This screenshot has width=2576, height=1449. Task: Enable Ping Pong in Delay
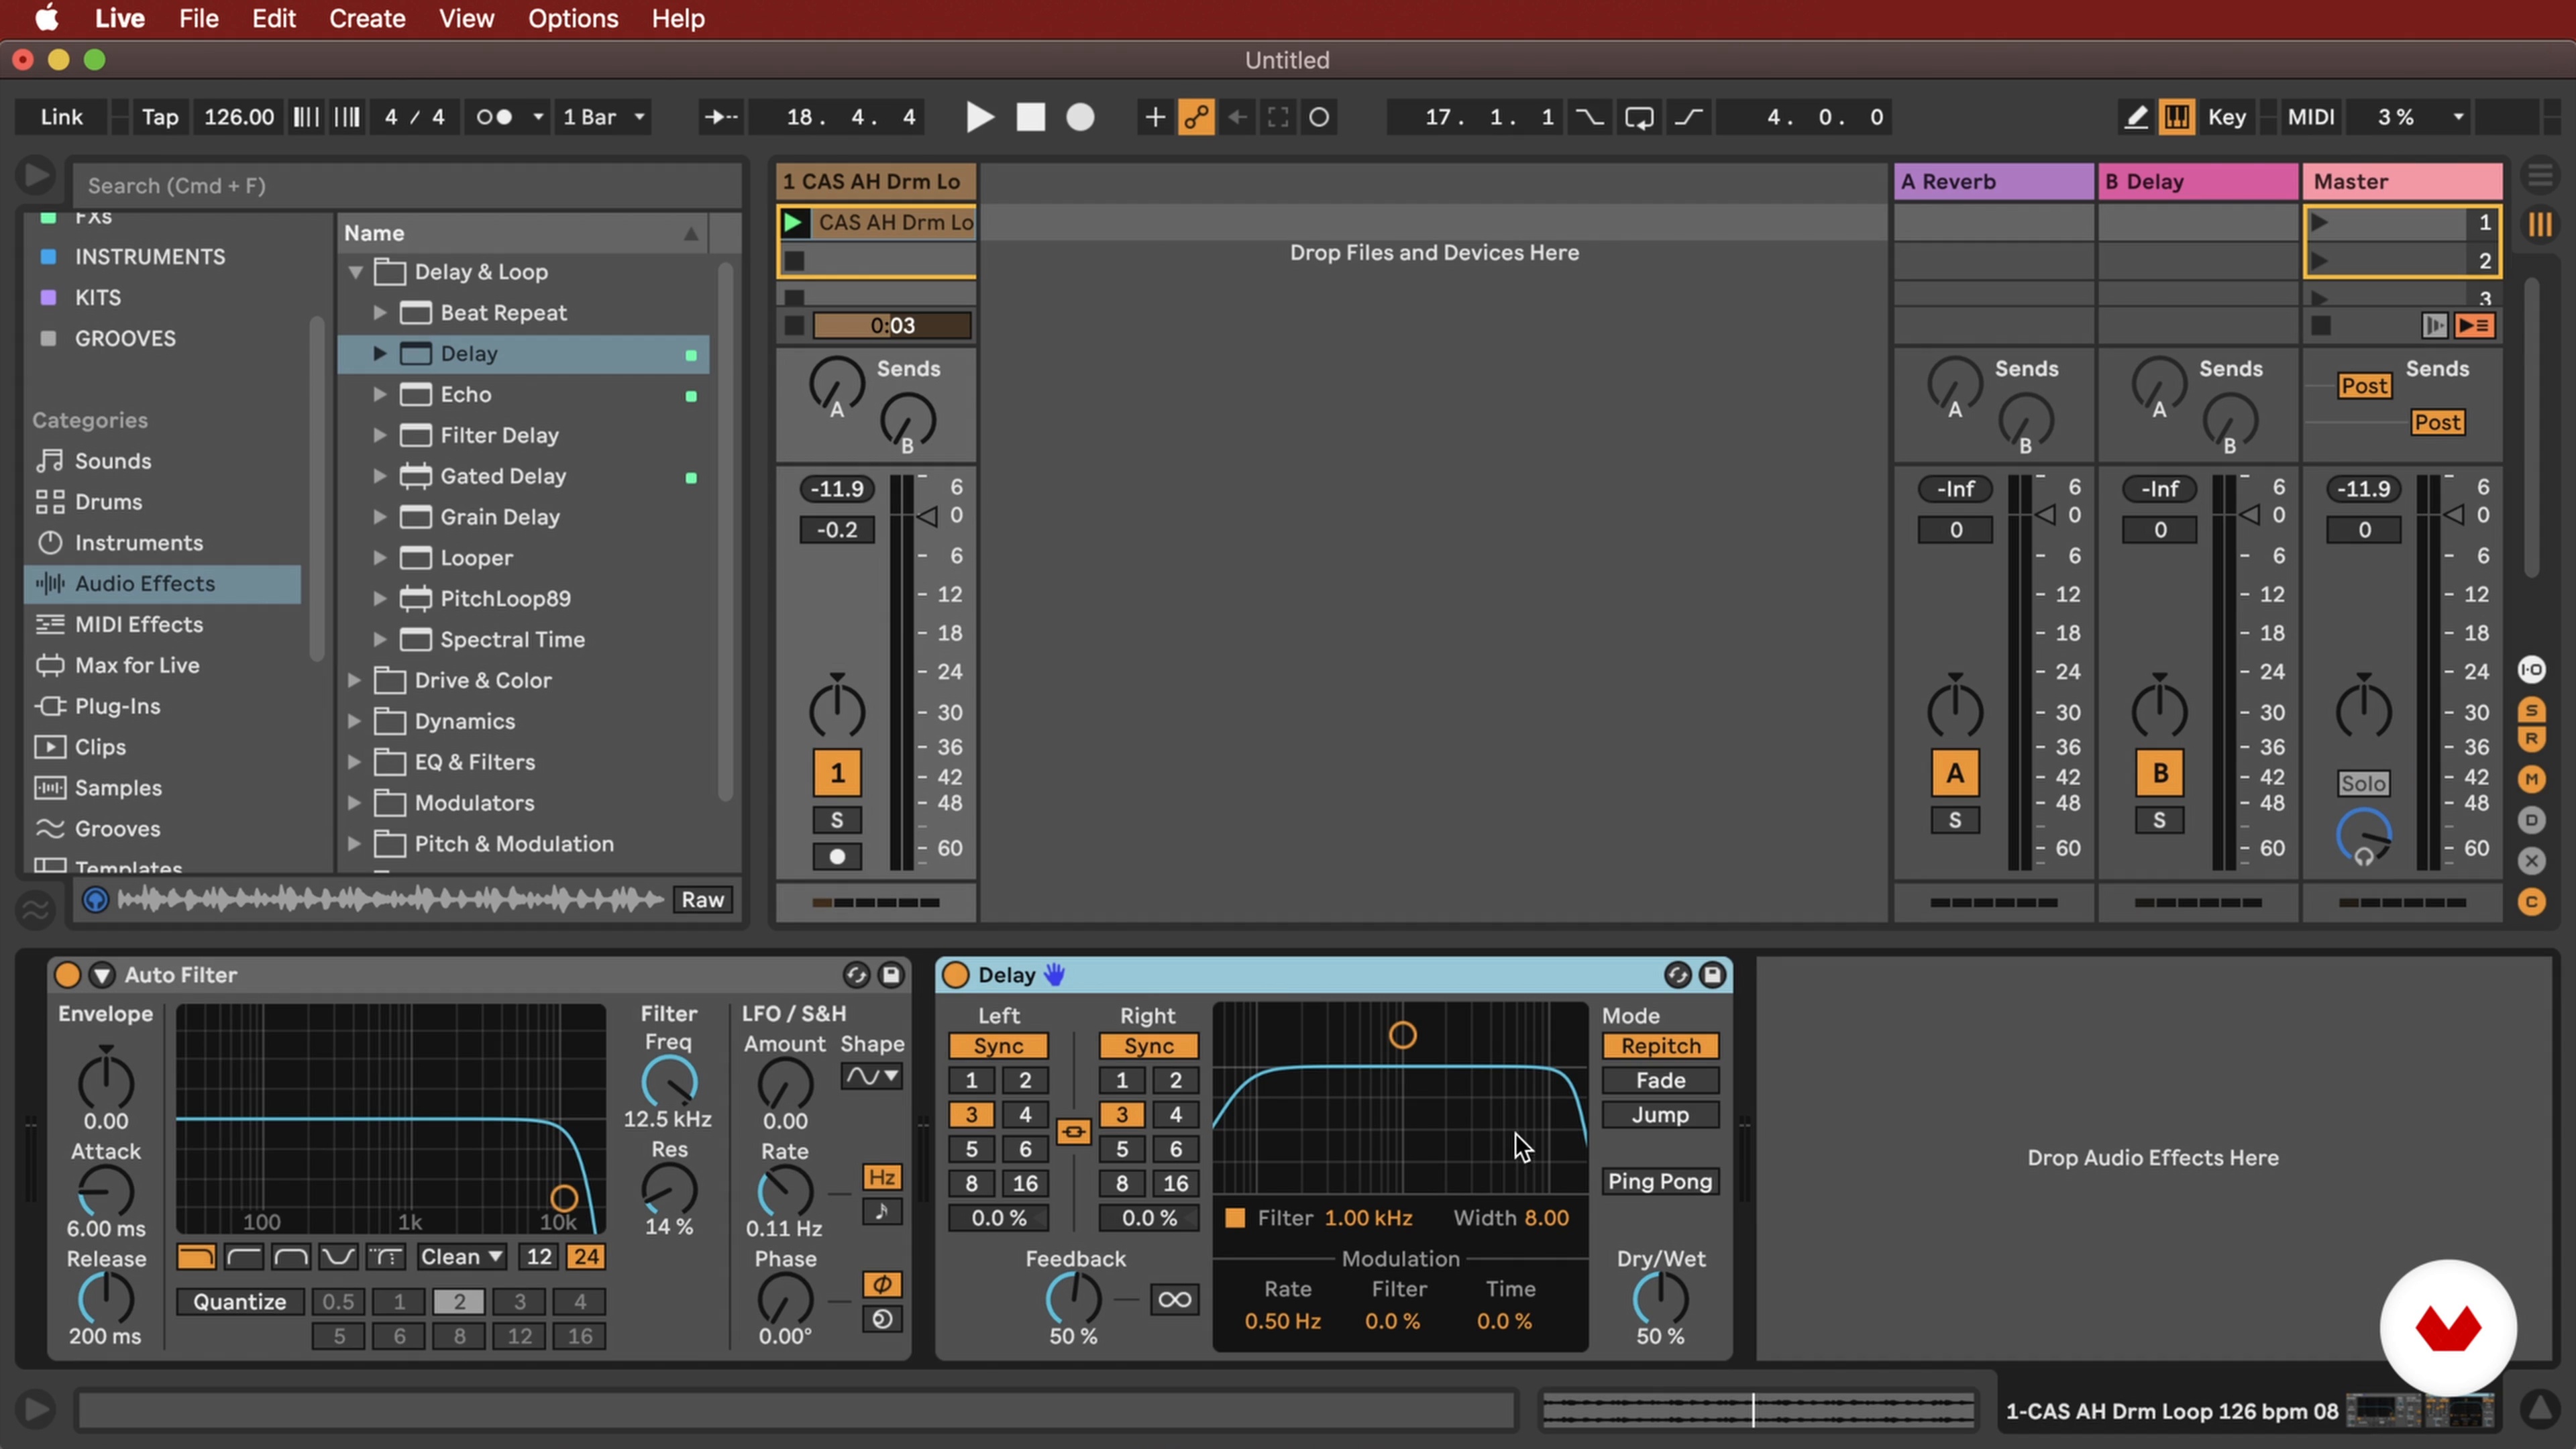tap(1660, 1181)
